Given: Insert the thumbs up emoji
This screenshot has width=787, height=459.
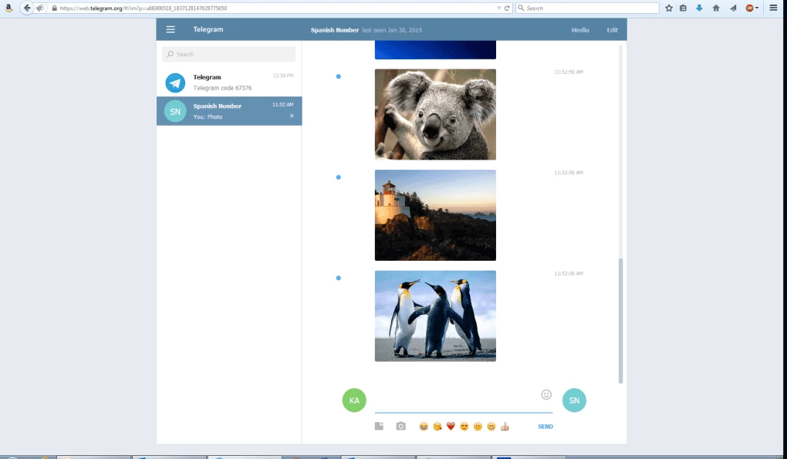Looking at the screenshot, I should (x=505, y=427).
